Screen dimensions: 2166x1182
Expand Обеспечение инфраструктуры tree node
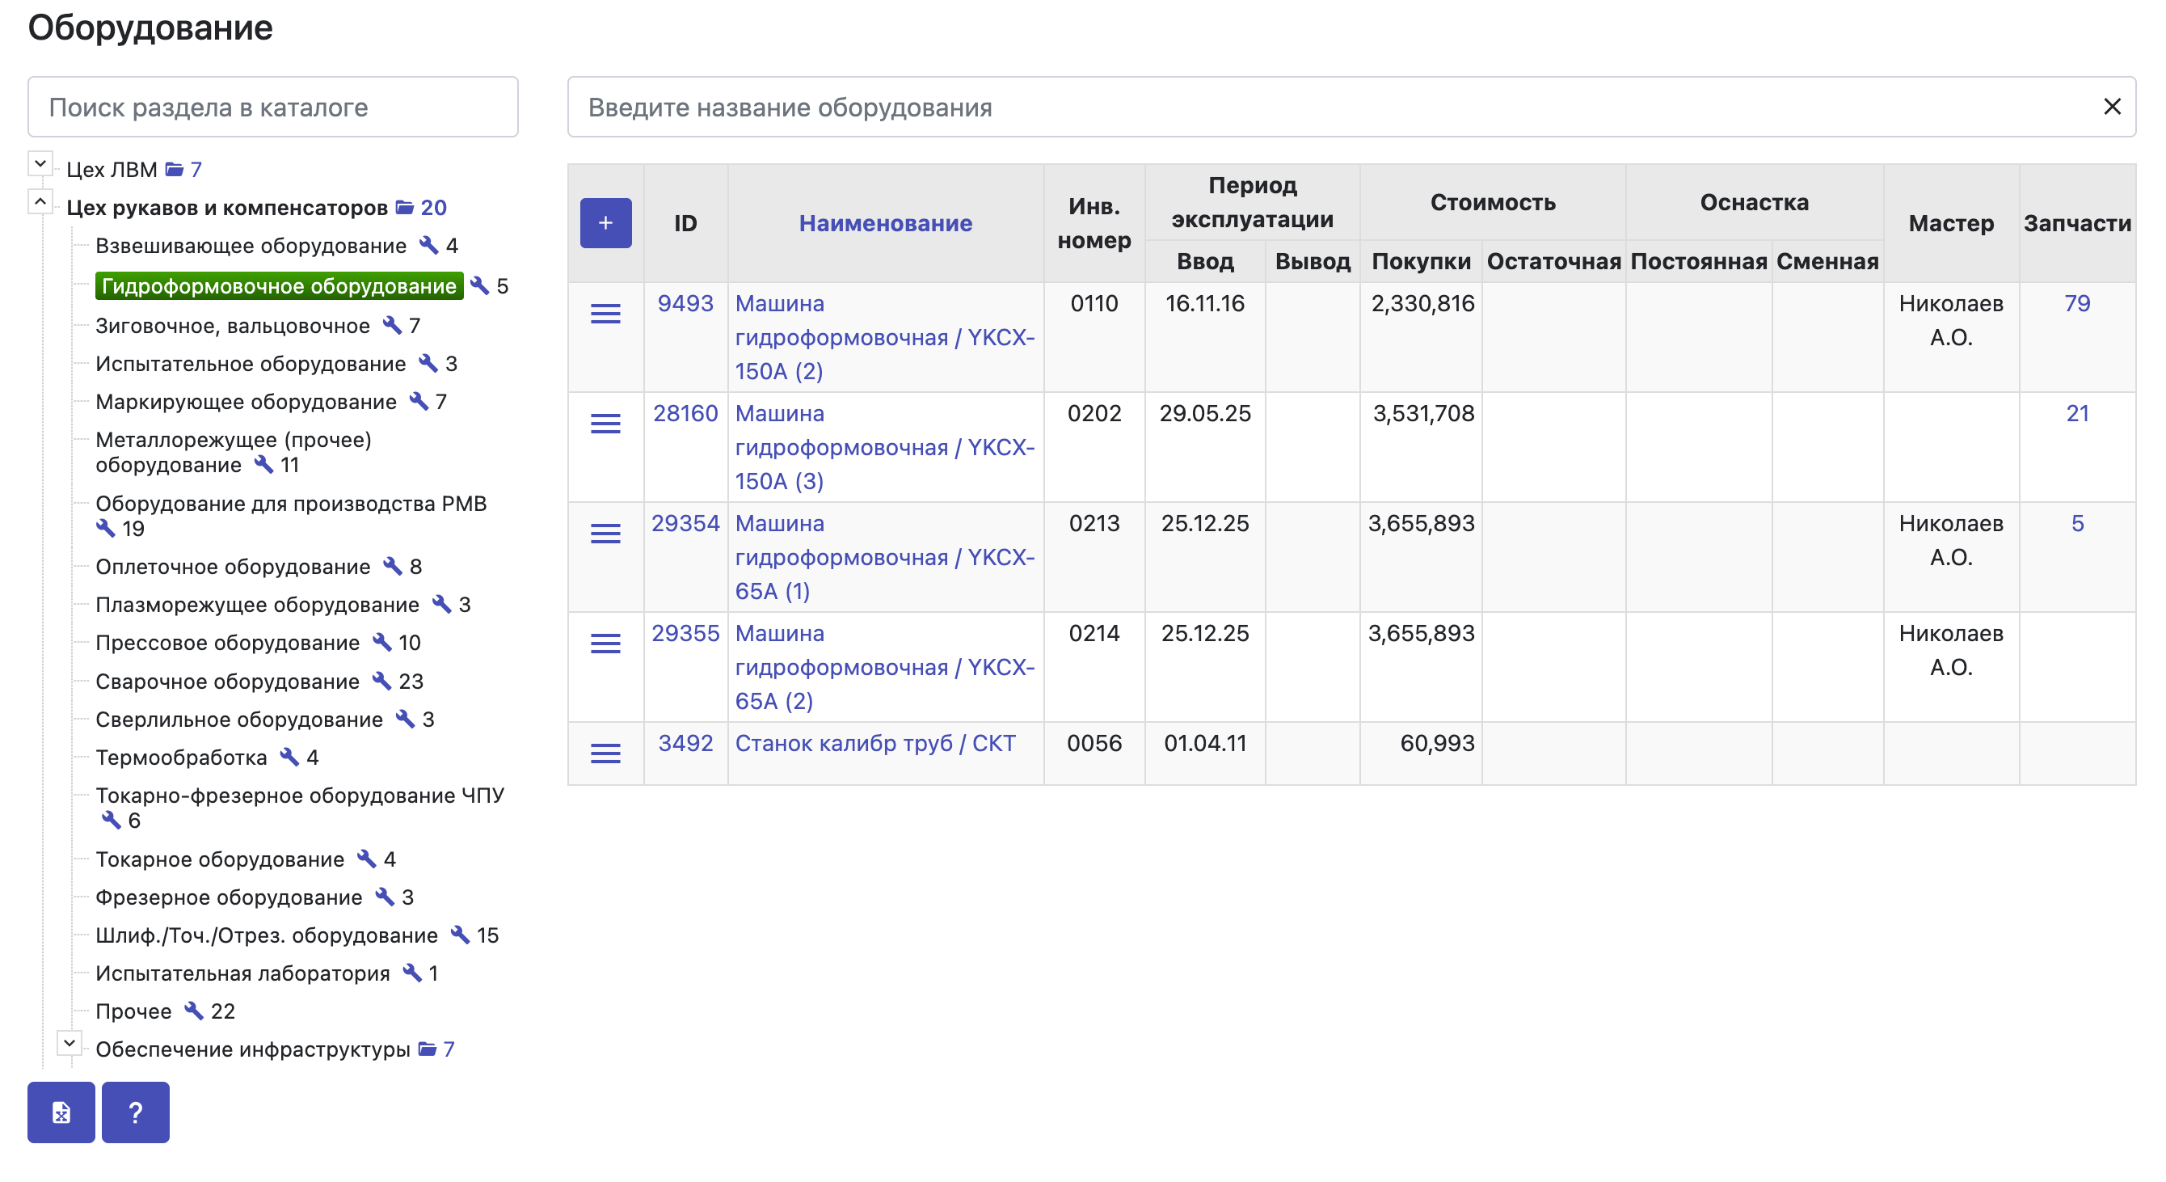coord(69,1043)
